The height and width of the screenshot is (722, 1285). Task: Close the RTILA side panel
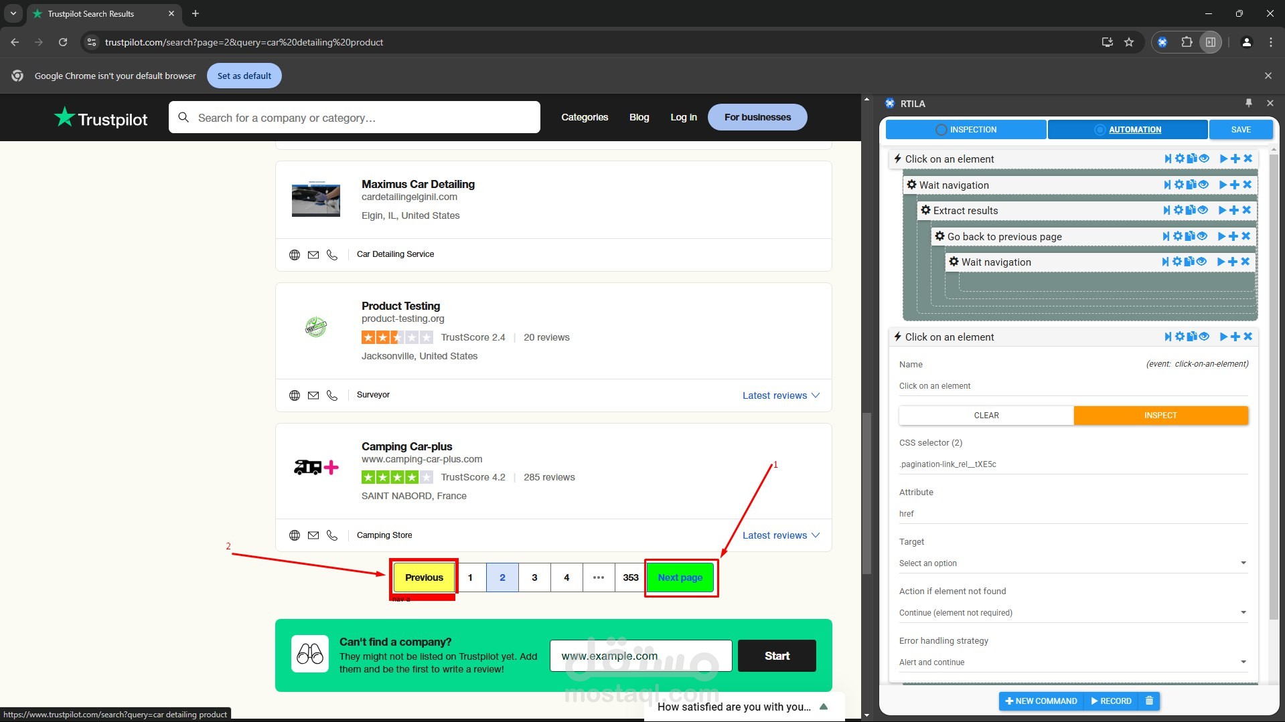pos(1270,103)
